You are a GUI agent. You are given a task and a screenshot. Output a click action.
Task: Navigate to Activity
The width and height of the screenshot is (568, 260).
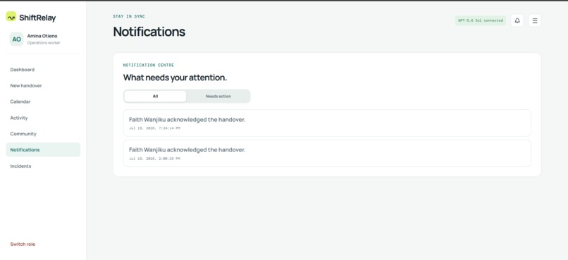43,118
